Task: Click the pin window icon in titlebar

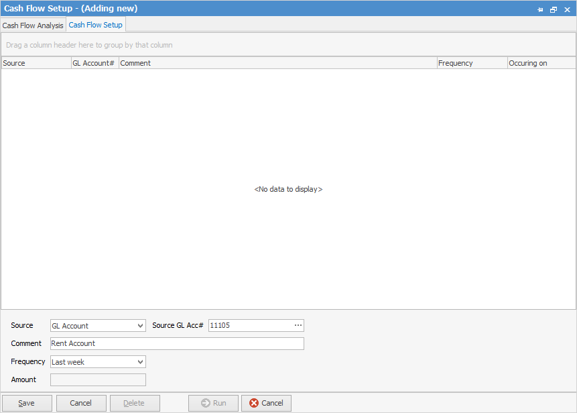Action: point(540,9)
